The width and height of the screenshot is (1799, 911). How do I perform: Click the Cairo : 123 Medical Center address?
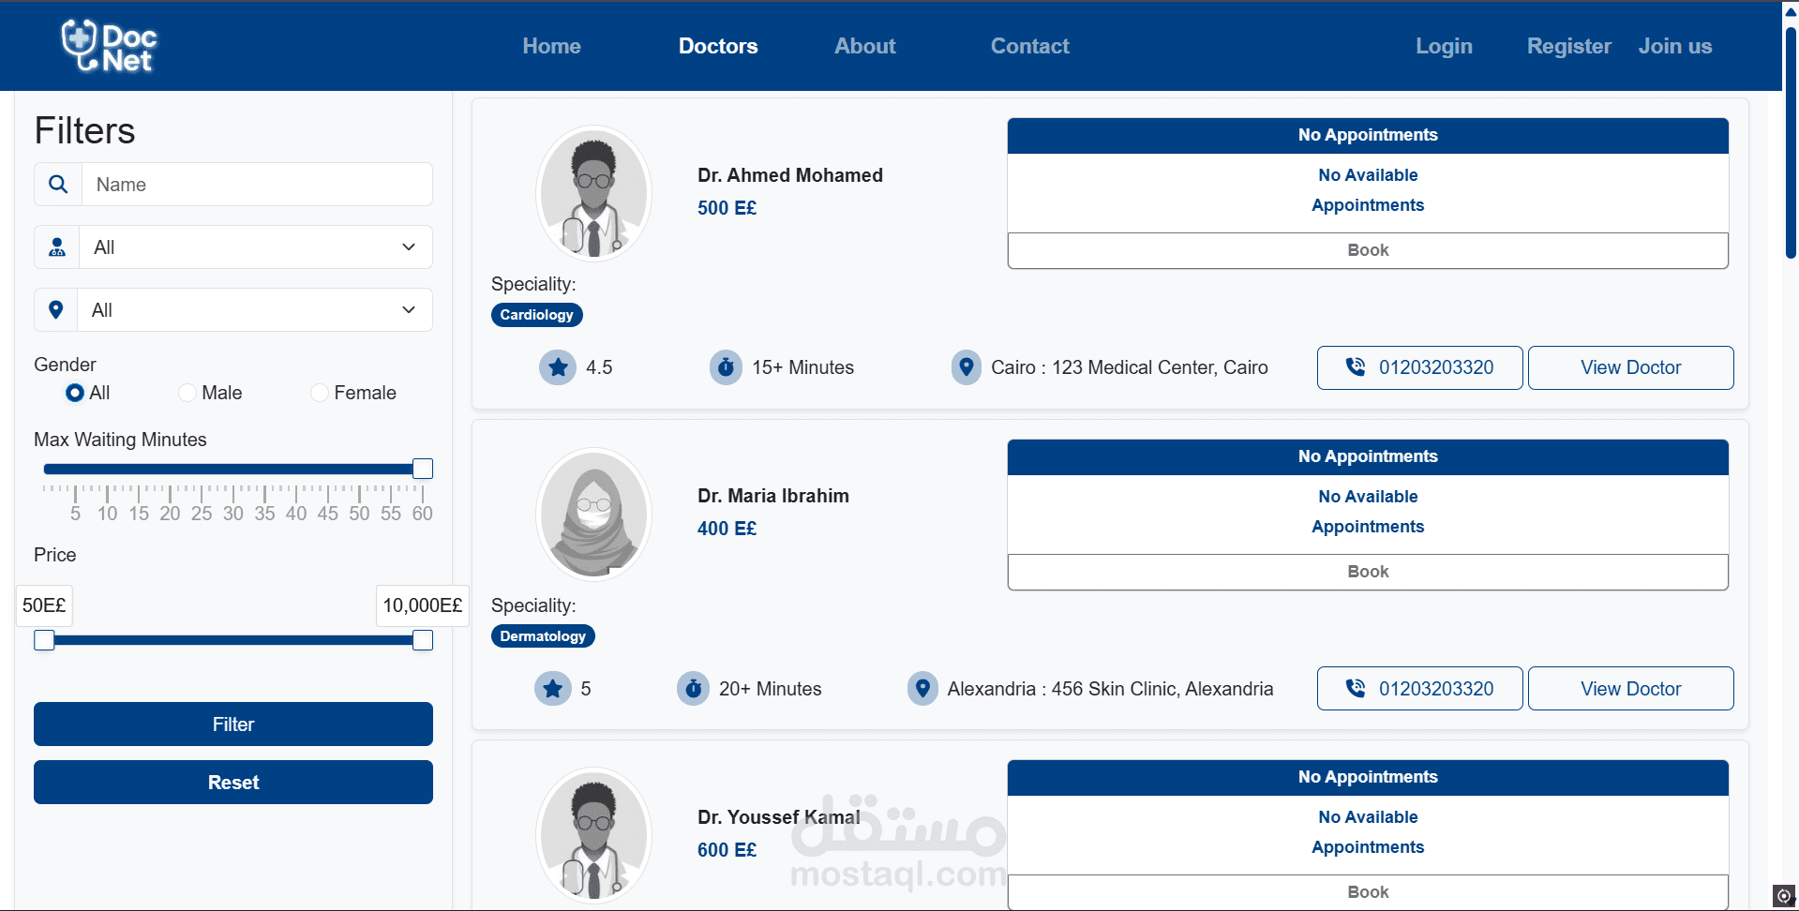(x=1130, y=367)
